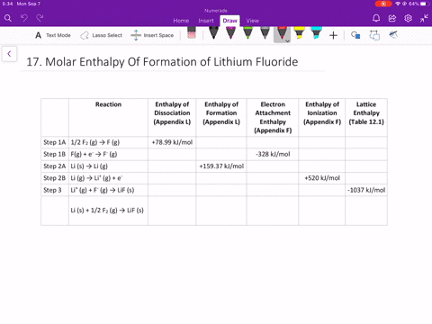Select the black pen
This screenshot has height=324, width=432.
click(x=213, y=32)
